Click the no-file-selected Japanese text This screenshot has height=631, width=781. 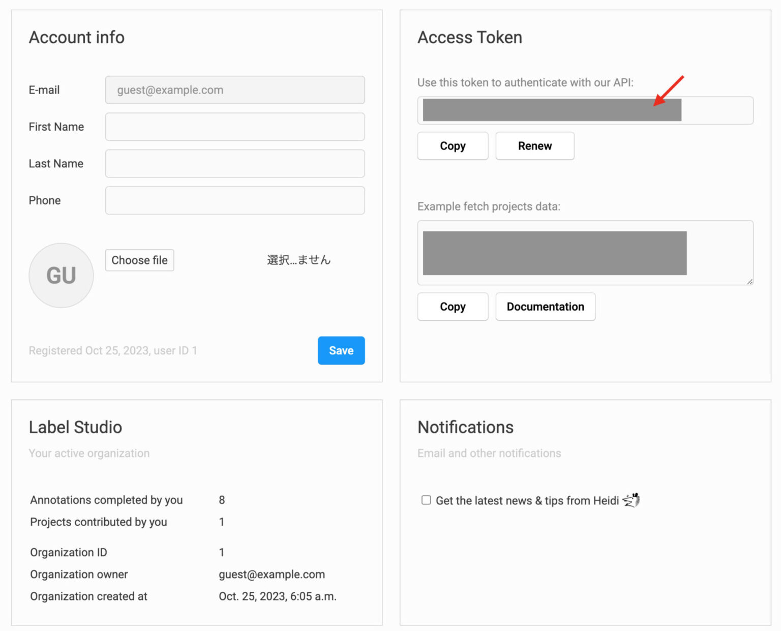[298, 260]
